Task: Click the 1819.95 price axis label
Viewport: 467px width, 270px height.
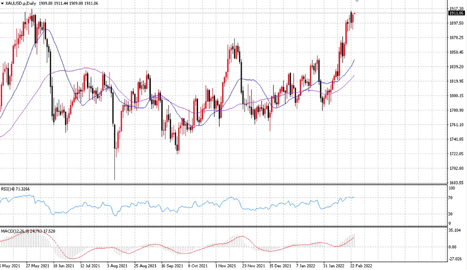Action: coord(456,81)
